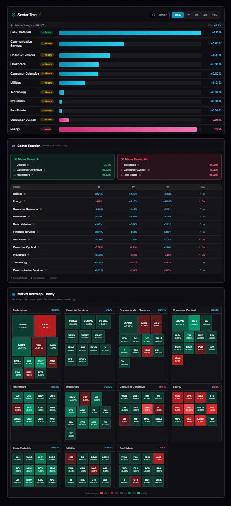This screenshot has width=231, height=506.
Task: Open the LLY tile in Healthcare
Action: 17,397
